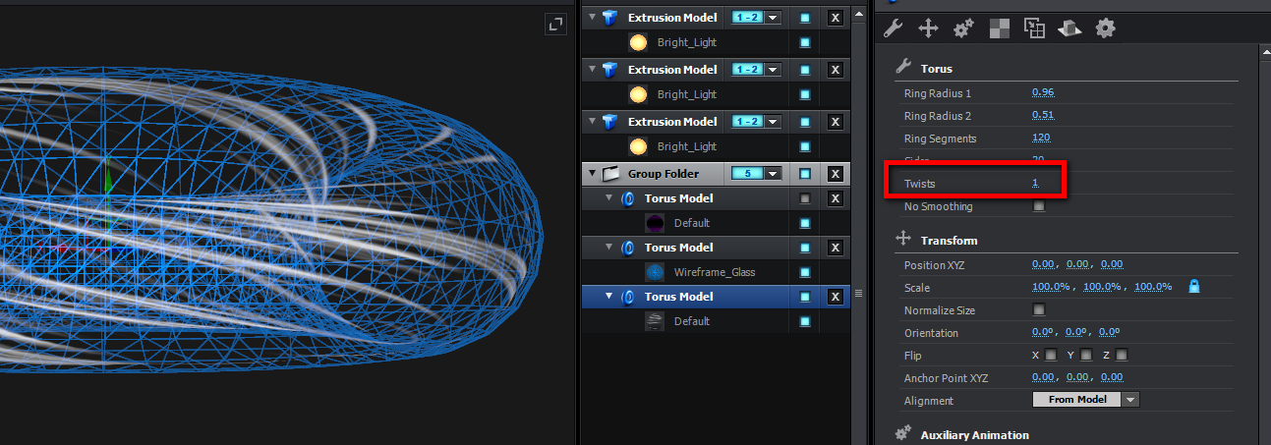Screen dimensions: 1271x445
Task: Edit the Ring Segments value 120
Action: pyautogui.click(x=1041, y=139)
